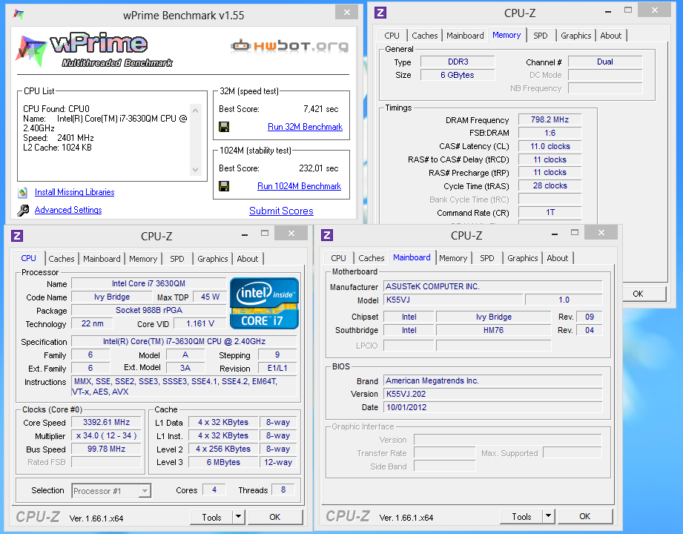Open About tab in Memory window
Image resolution: width=683 pixels, height=534 pixels.
click(x=610, y=36)
